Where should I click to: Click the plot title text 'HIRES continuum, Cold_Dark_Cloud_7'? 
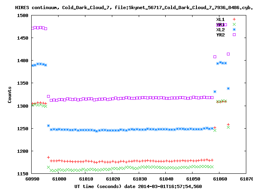62,8
